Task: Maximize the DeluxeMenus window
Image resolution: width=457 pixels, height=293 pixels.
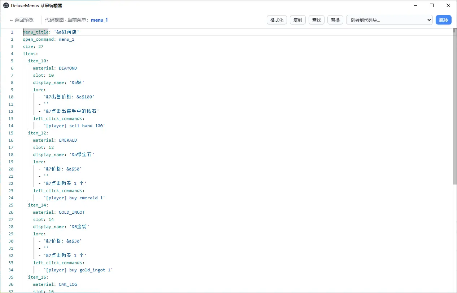Action: [432, 5]
